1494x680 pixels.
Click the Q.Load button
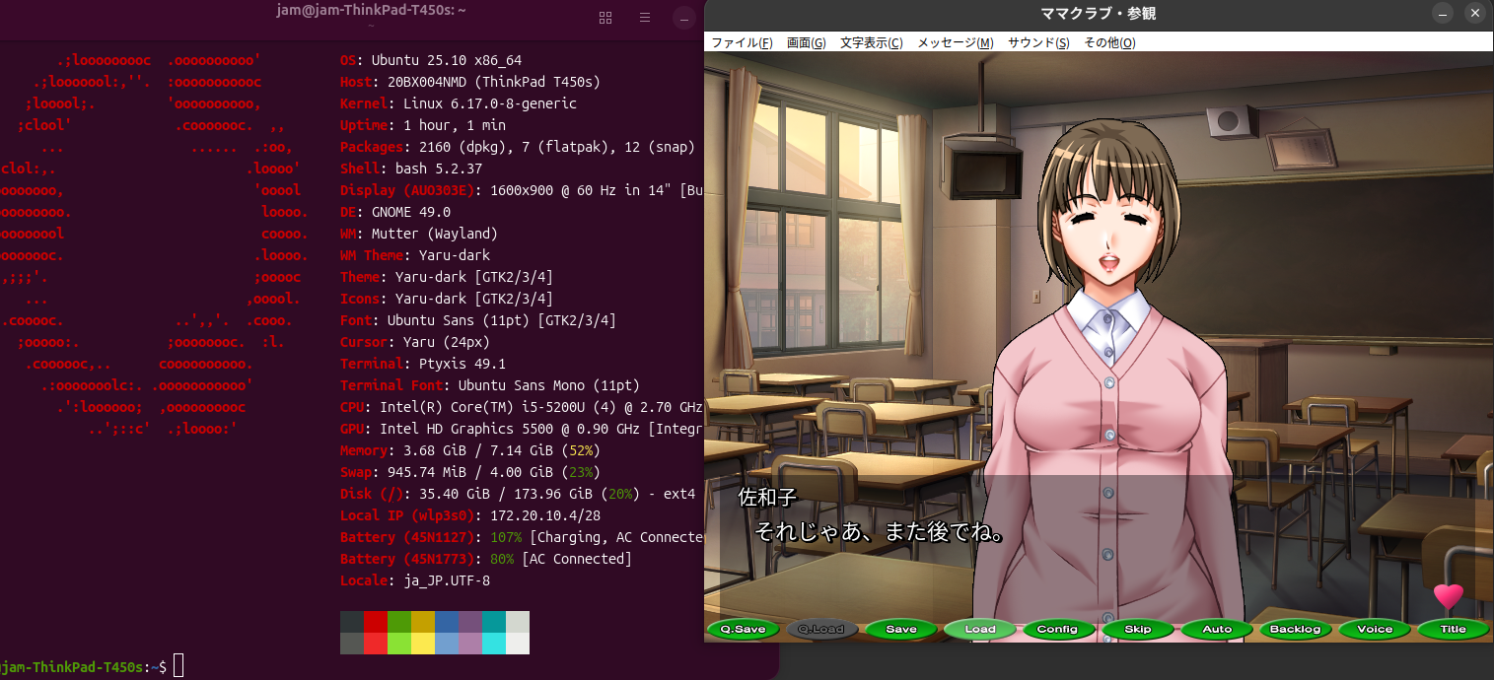(821, 629)
